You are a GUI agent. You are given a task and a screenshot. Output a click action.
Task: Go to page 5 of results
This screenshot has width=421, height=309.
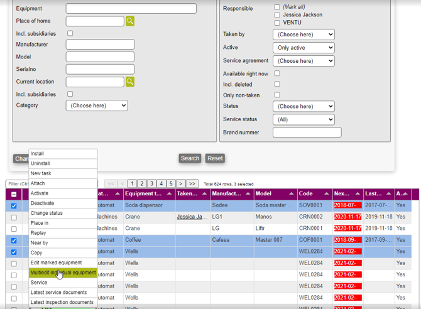tap(171, 183)
